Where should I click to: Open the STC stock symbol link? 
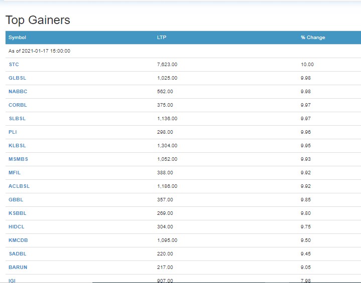coord(14,65)
